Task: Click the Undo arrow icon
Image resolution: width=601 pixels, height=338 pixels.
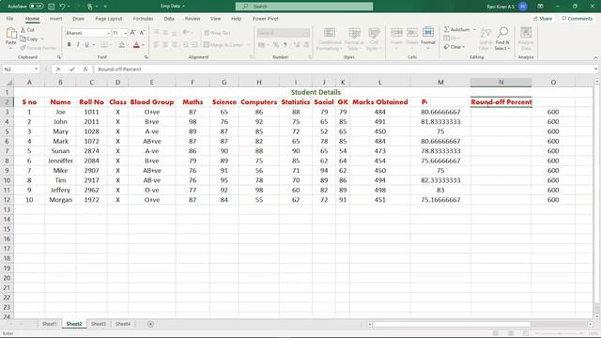Action: point(62,7)
